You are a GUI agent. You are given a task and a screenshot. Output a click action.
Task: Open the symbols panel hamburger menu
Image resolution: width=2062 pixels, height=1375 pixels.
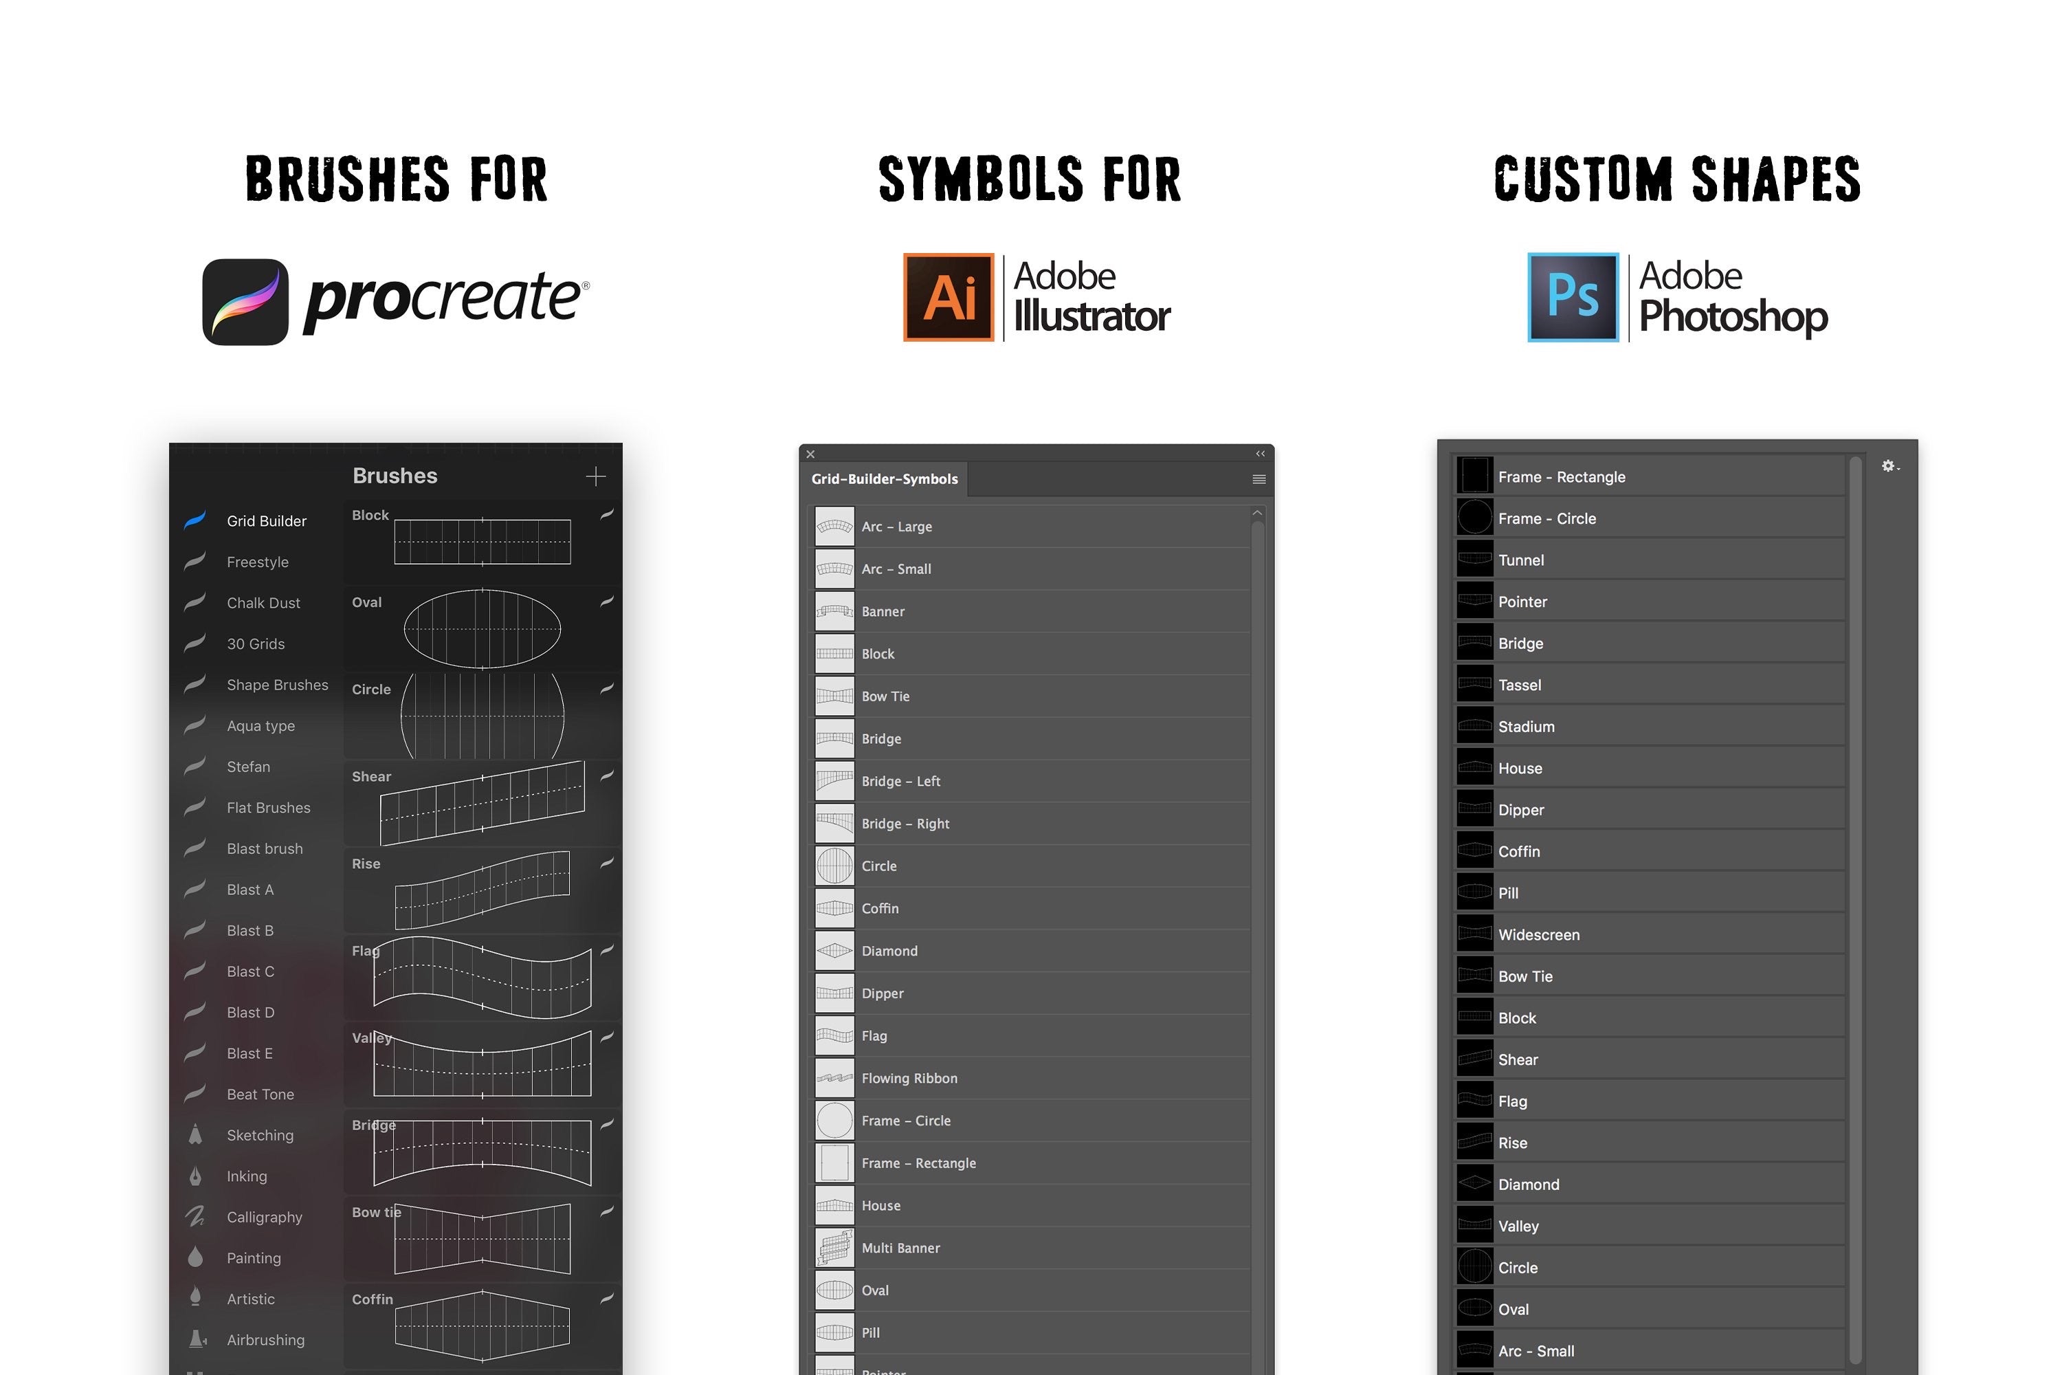1259,480
